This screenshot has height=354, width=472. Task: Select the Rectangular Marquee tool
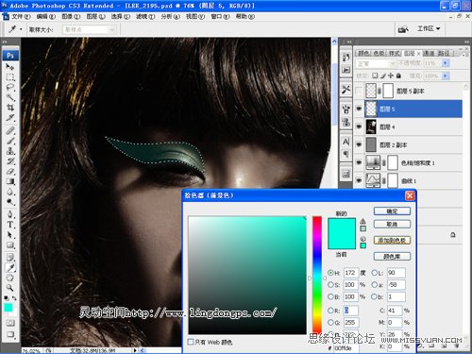pyautogui.click(x=10, y=77)
